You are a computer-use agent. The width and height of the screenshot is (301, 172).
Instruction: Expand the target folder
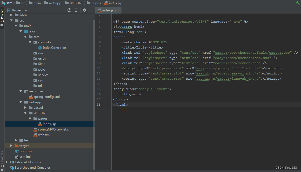point(11,146)
